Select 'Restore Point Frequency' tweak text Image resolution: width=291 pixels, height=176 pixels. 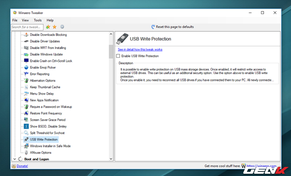[x=46, y=113]
